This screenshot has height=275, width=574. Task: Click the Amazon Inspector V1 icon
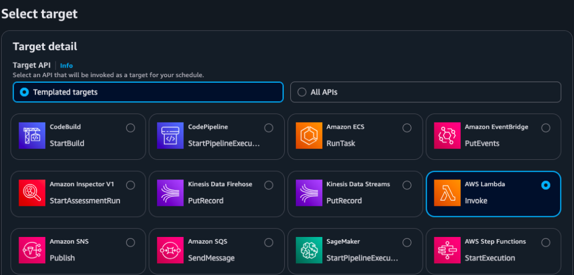click(33, 193)
